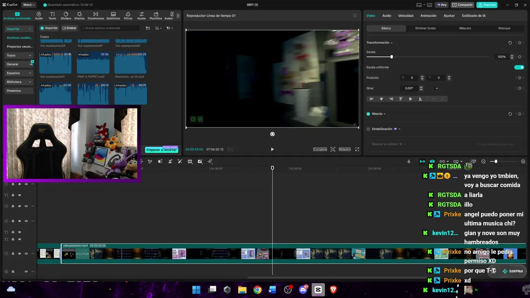Click the Exportar button

click(x=487, y=5)
